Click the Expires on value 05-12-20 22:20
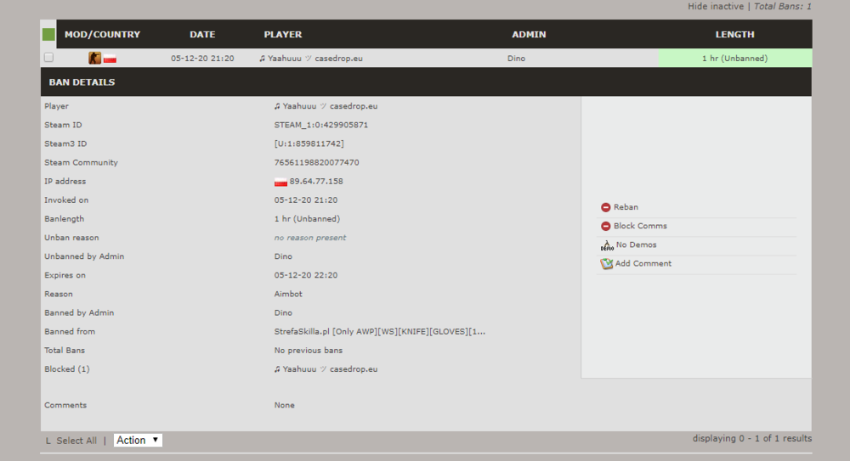850x461 pixels. pyautogui.click(x=306, y=275)
